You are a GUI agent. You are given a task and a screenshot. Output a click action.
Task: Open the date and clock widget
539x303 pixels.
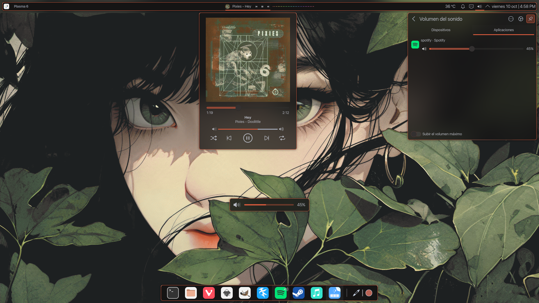(x=513, y=6)
